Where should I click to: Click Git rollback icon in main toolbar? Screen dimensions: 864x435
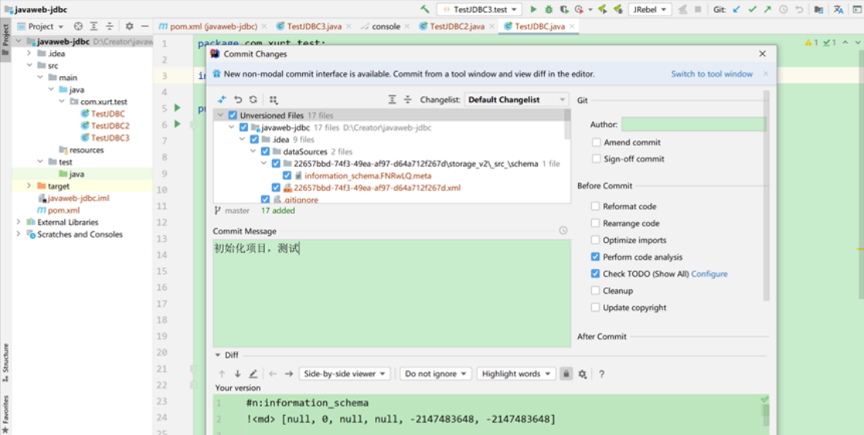(799, 9)
